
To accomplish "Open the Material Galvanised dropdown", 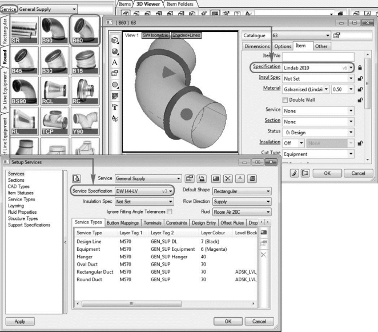I will click(x=305, y=89).
